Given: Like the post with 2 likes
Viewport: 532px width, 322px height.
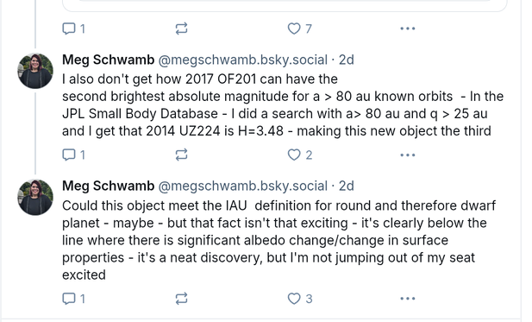Looking at the screenshot, I should tap(300, 155).
